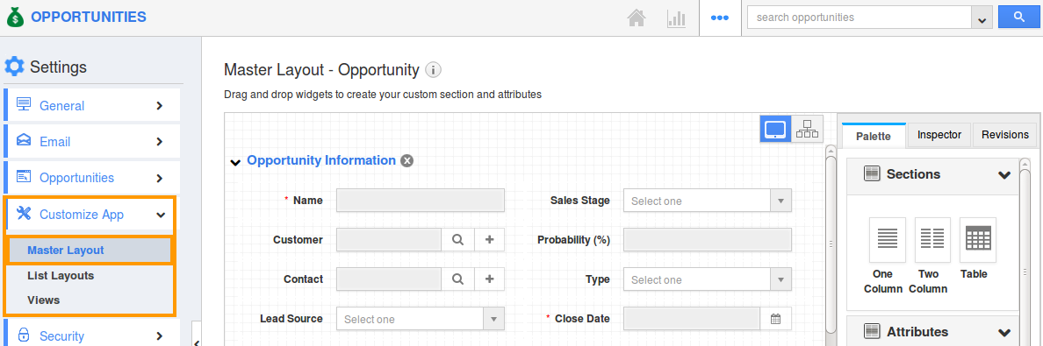Search for a customer with magnifier
This screenshot has width=1043, height=346.
(457, 240)
